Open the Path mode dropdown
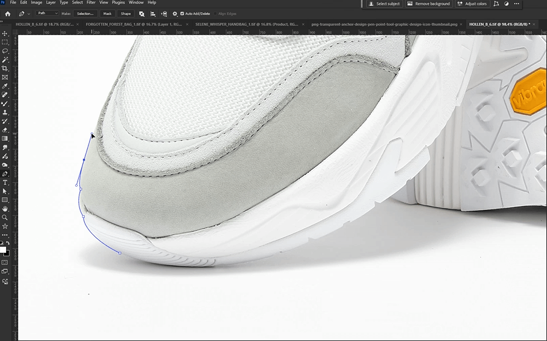Image resolution: width=547 pixels, height=341 pixels. (47, 13)
